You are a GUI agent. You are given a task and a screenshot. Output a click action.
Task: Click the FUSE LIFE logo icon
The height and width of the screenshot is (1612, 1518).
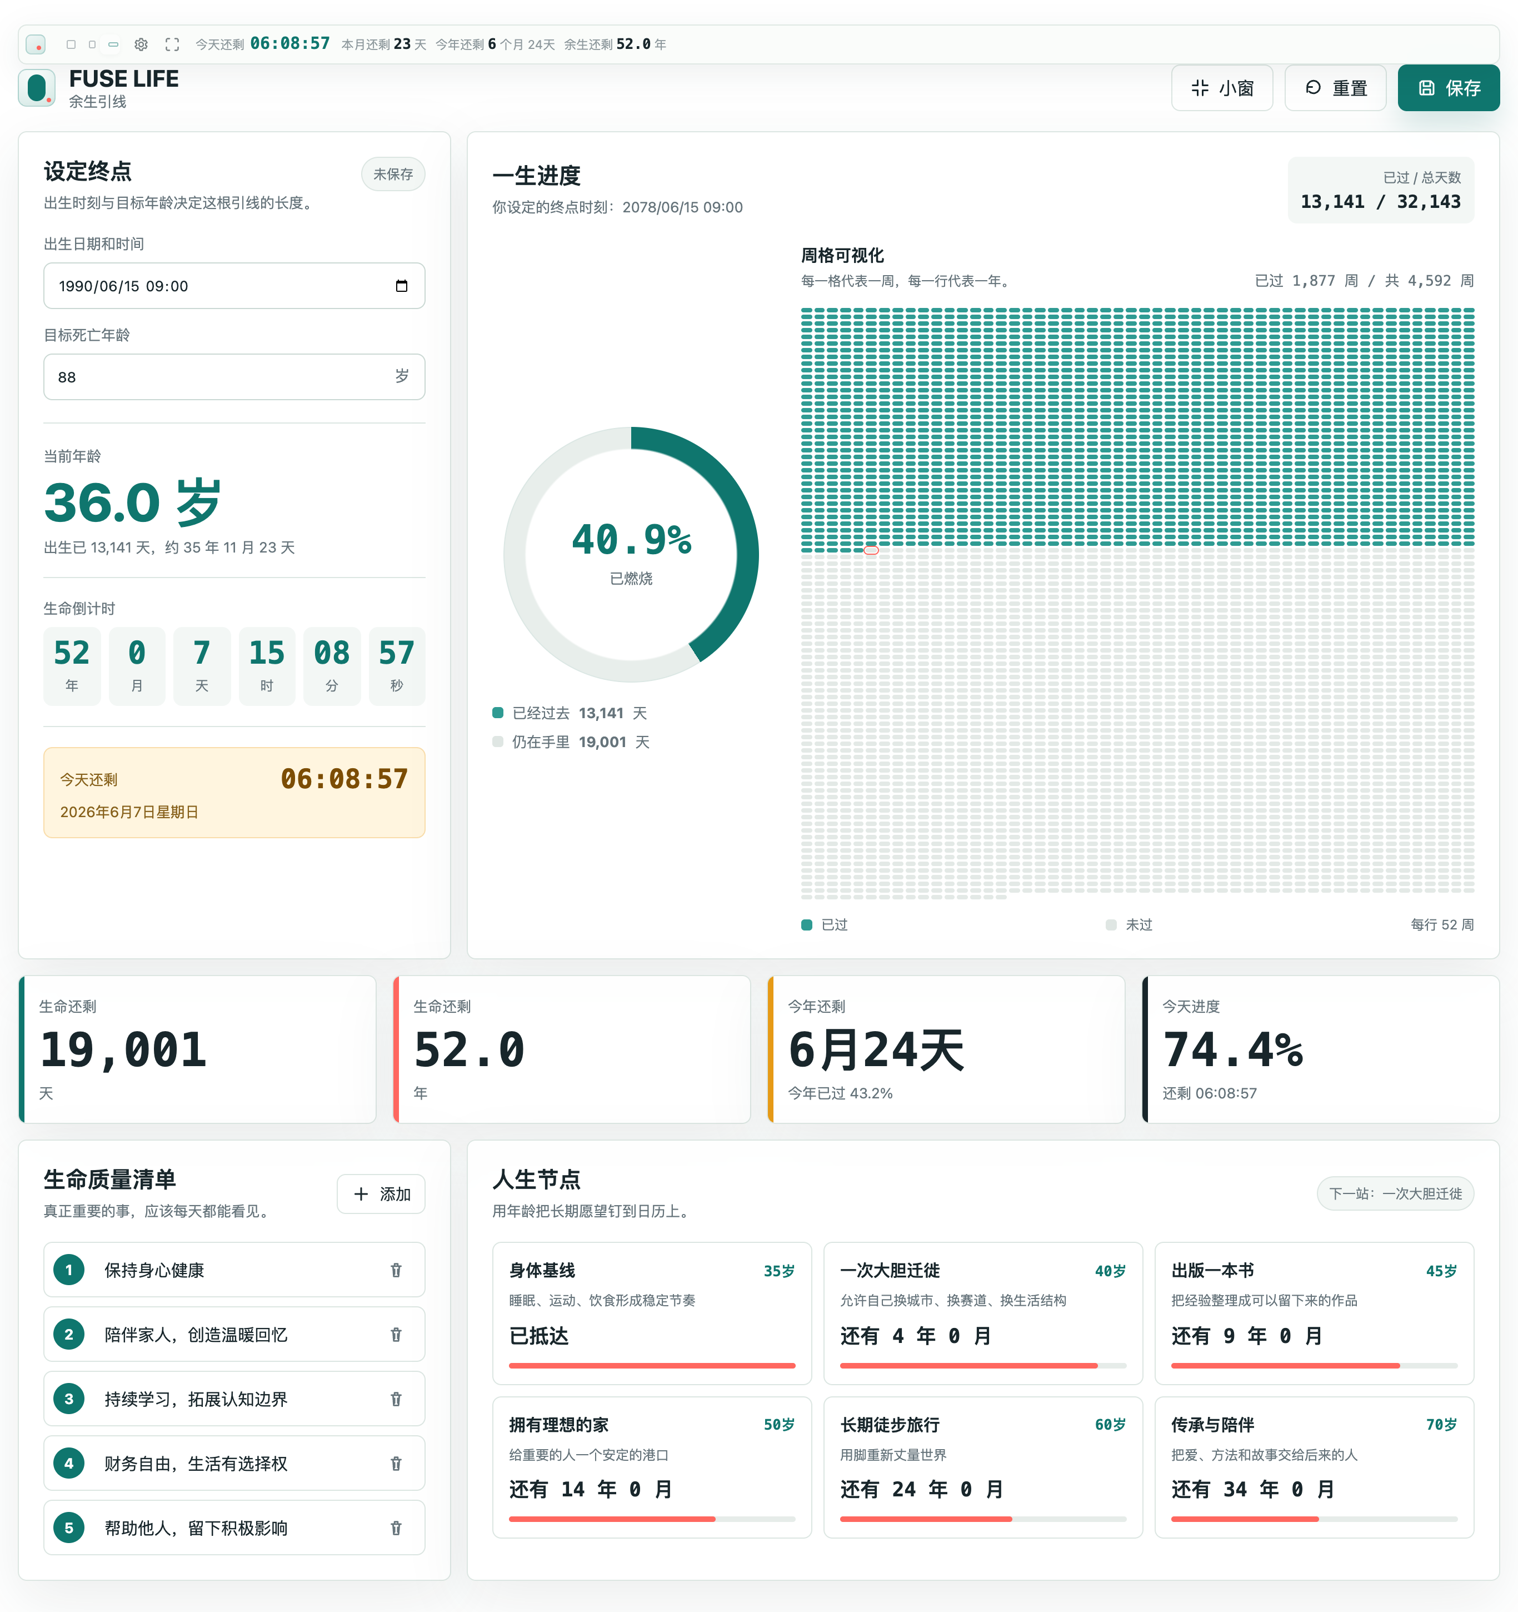(37, 88)
